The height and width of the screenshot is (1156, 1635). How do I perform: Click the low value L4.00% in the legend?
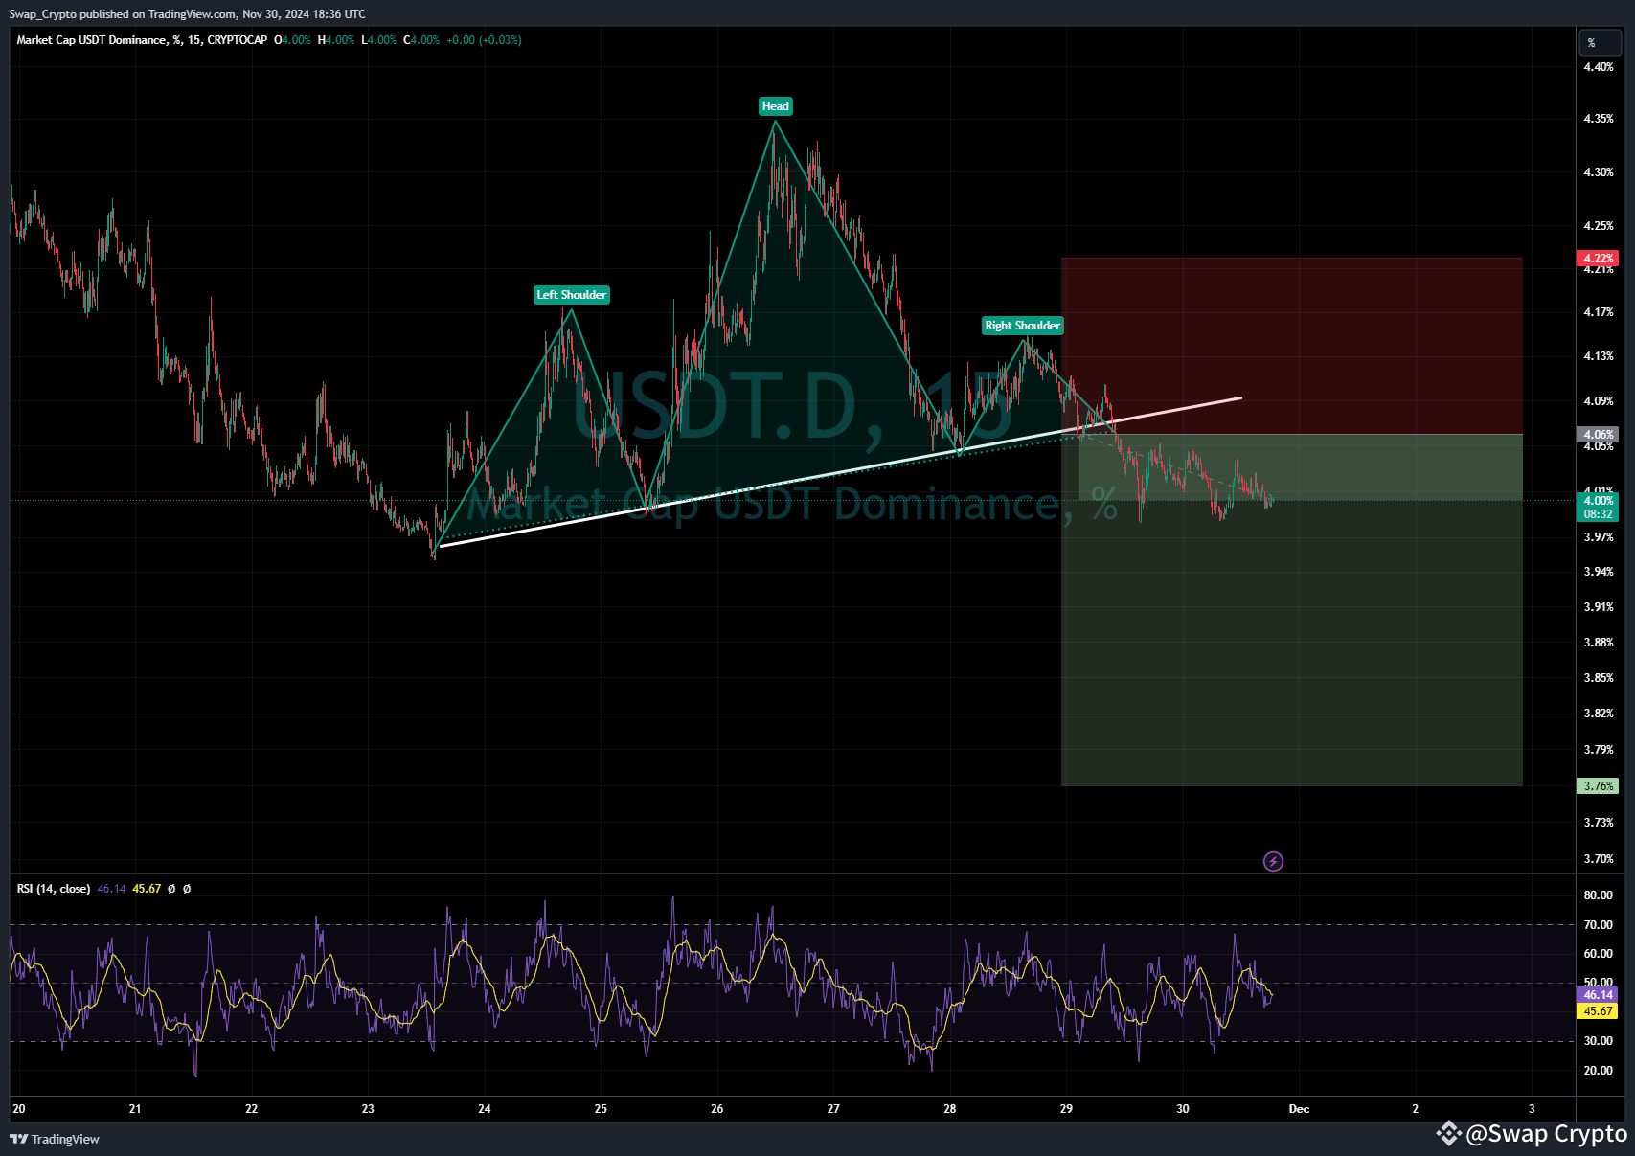pyautogui.click(x=378, y=40)
